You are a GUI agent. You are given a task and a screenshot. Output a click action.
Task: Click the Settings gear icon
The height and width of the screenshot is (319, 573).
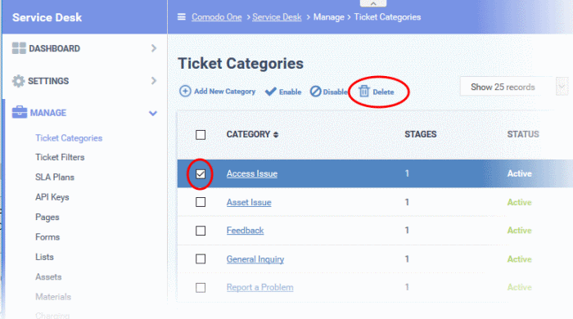click(x=18, y=81)
